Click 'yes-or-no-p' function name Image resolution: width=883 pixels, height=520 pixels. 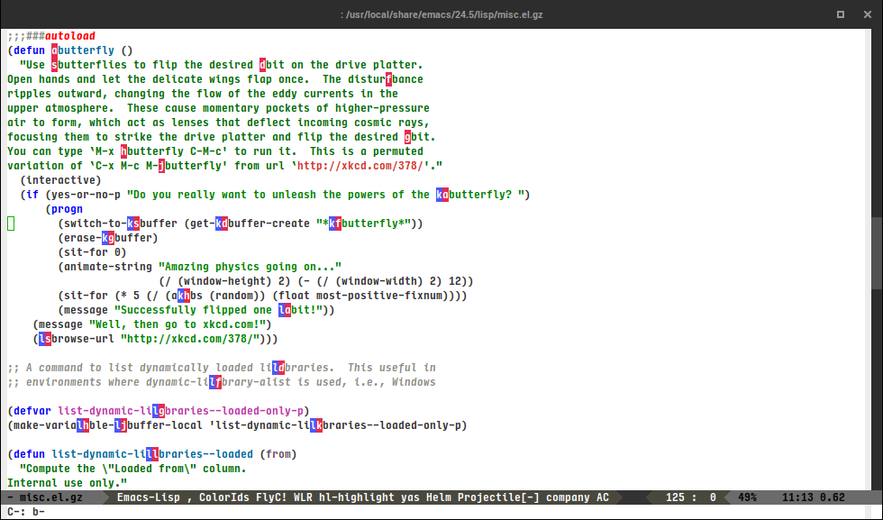[86, 195]
